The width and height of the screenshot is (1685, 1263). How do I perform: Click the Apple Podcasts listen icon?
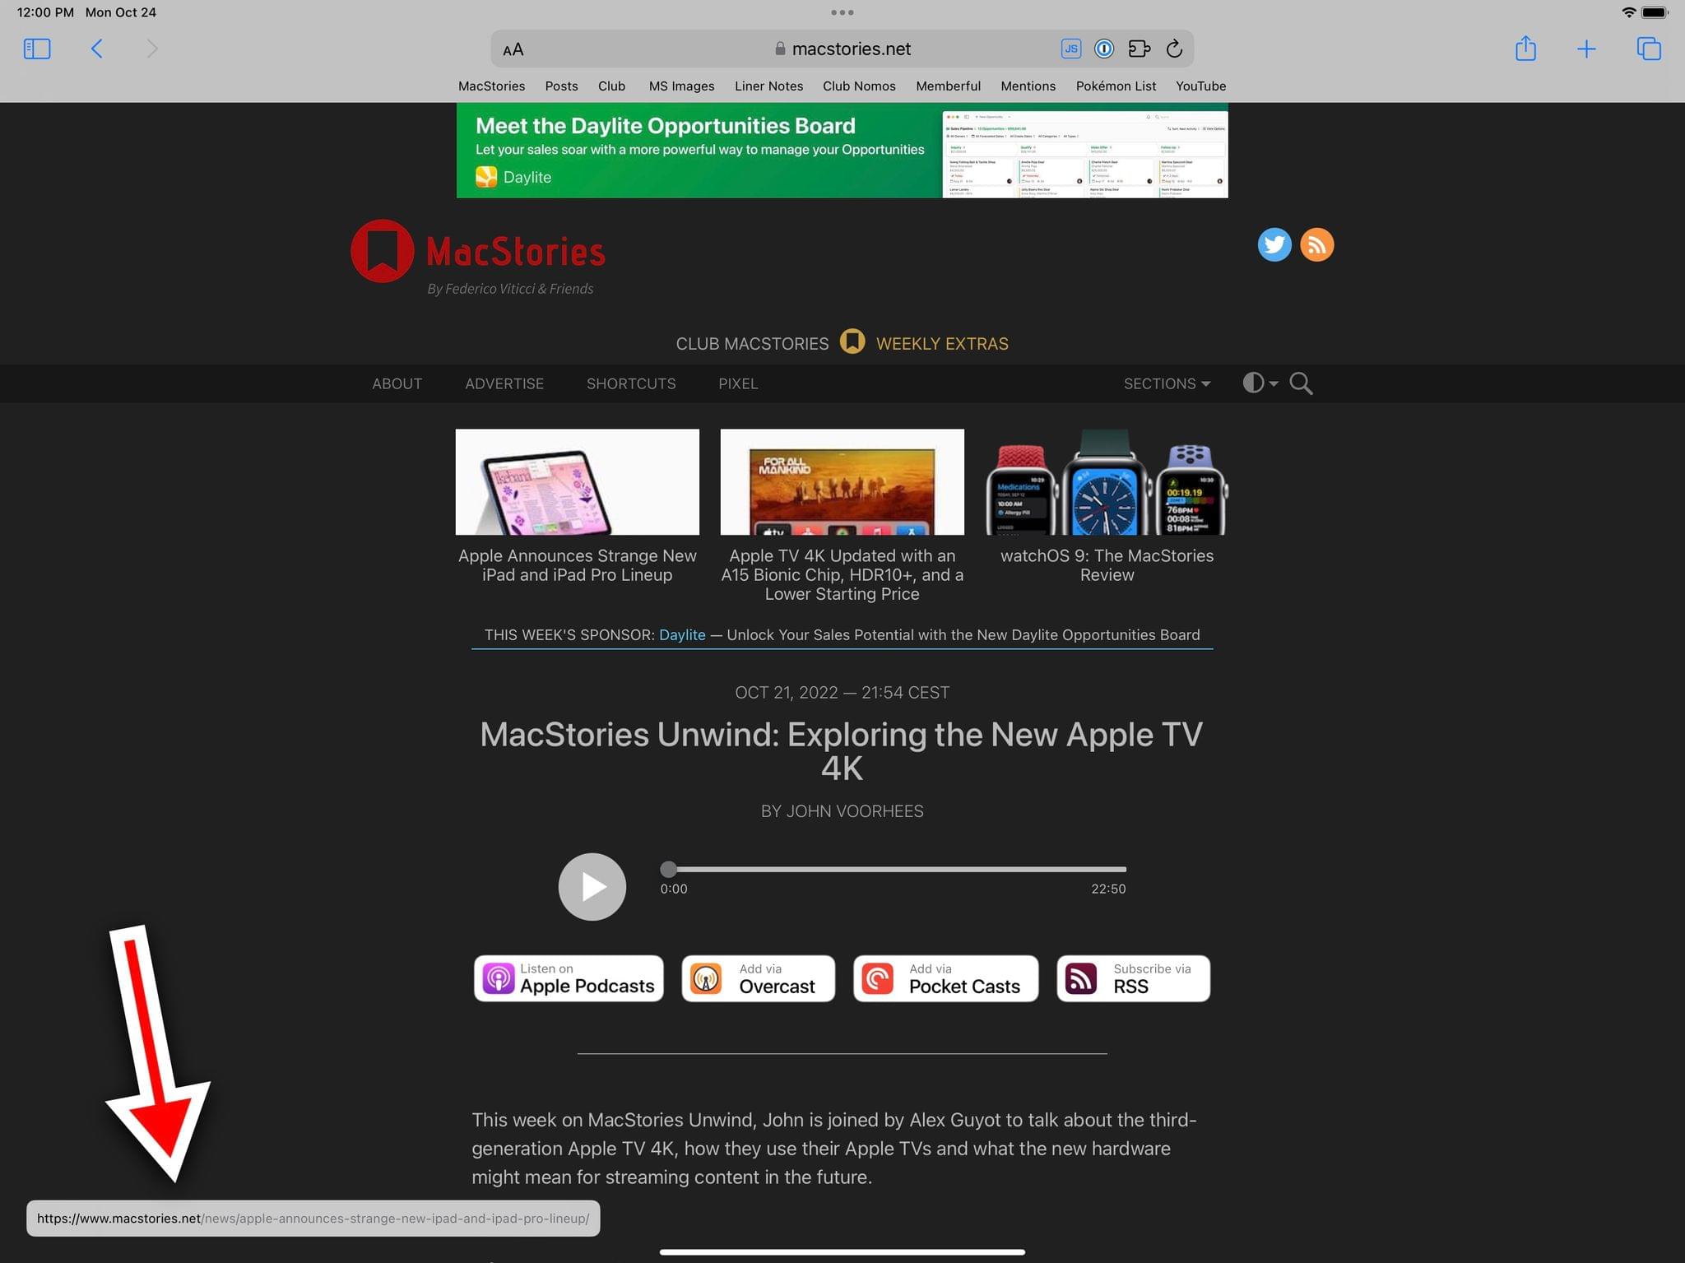(x=500, y=977)
